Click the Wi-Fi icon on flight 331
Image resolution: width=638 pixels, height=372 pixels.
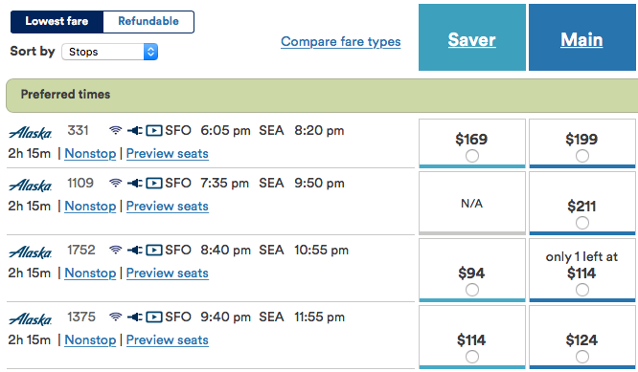(116, 130)
